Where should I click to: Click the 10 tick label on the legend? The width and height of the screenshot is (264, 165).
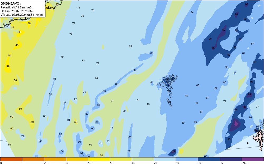point(24,163)
